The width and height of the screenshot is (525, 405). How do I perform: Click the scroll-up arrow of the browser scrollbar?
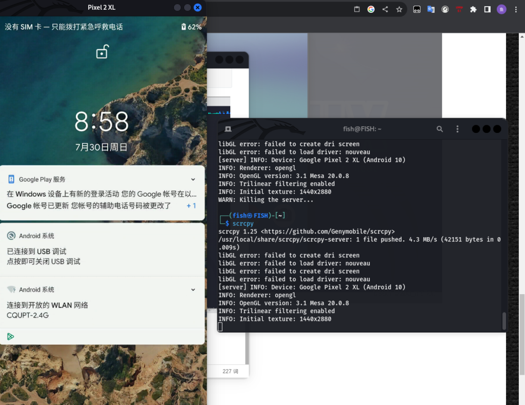click(522, 36)
